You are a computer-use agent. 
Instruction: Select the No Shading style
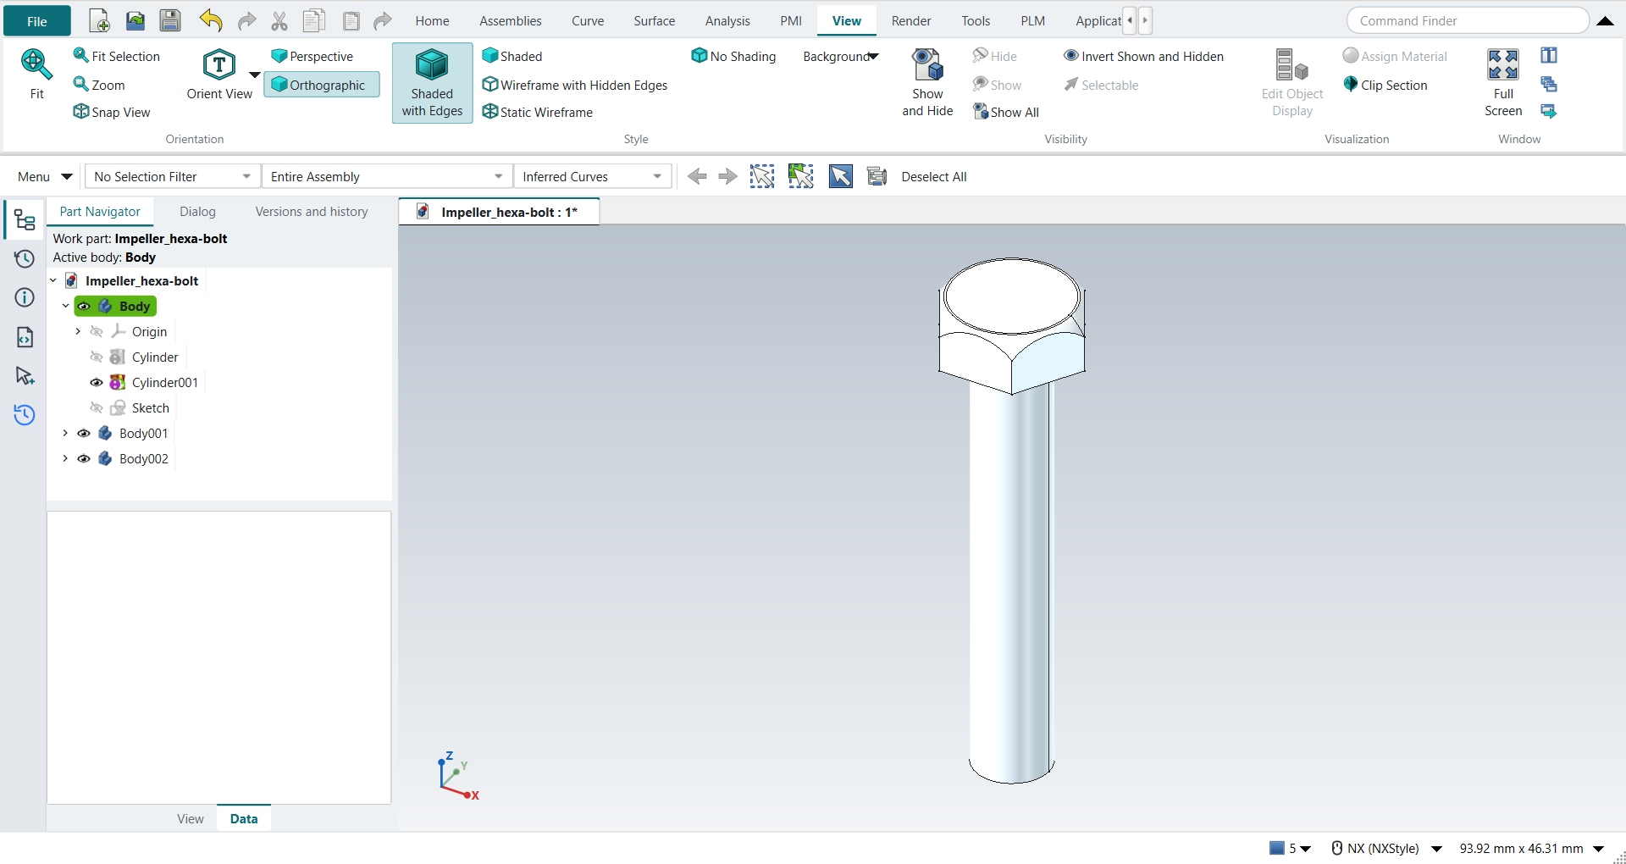[x=734, y=56]
